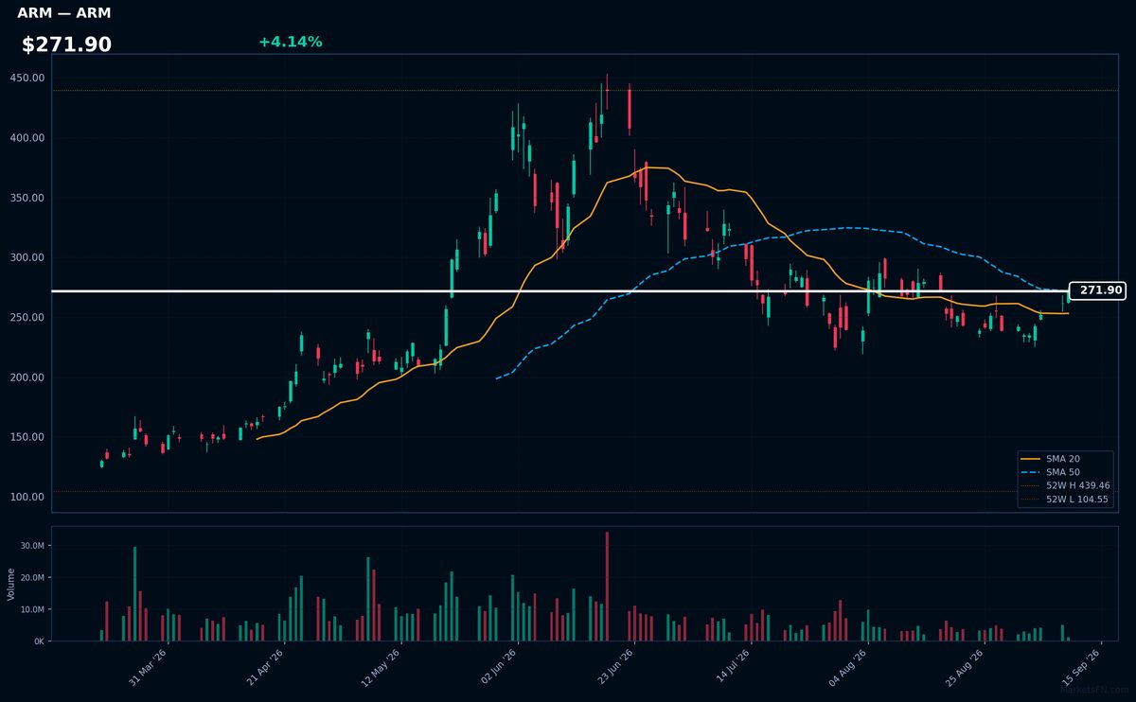The height and width of the screenshot is (702, 1136).
Task: Click the tallest red volume bar near 23 Jun
Action: (x=607, y=587)
